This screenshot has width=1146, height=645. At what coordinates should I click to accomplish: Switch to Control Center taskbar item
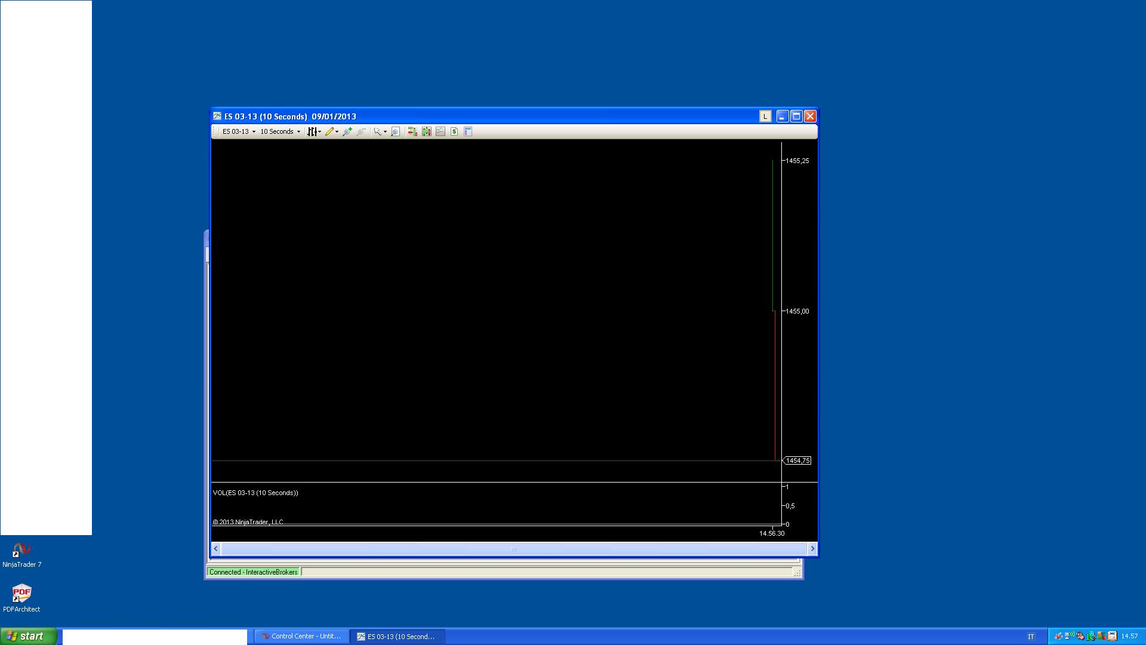[x=301, y=637]
